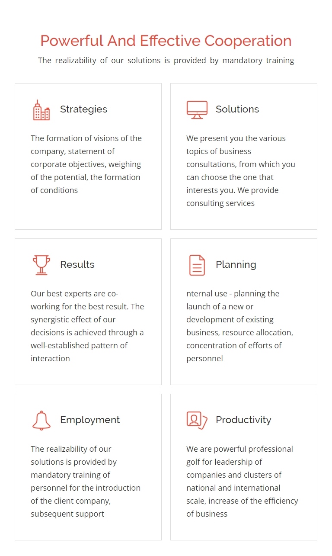
Task: Click the Productivity text about professional golf
Action: (243, 482)
